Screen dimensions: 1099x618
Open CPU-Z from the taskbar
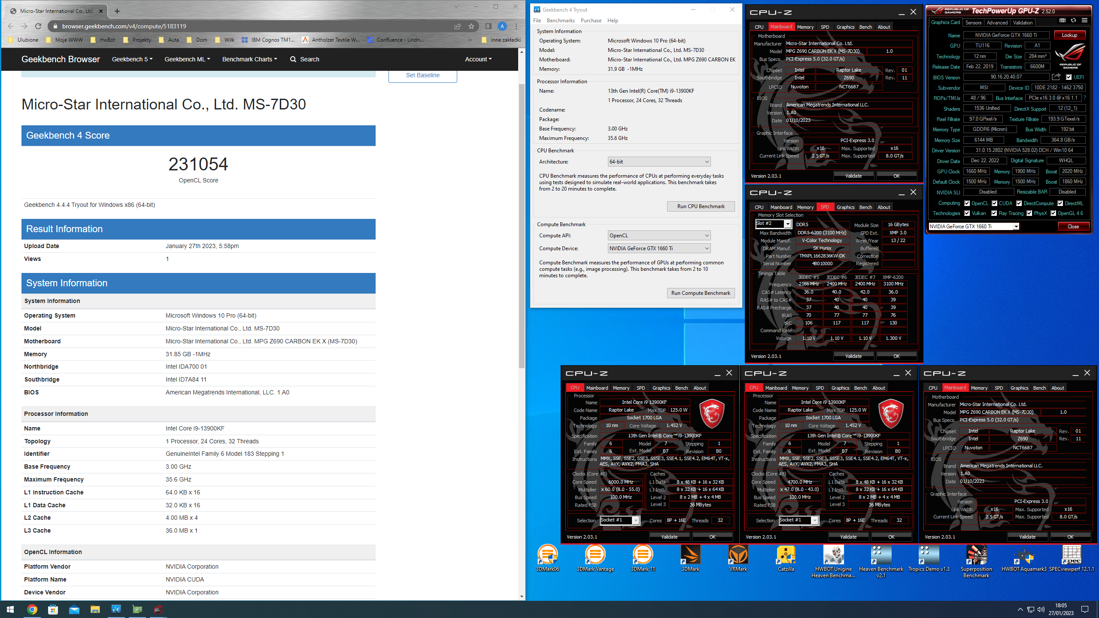[158, 609]
